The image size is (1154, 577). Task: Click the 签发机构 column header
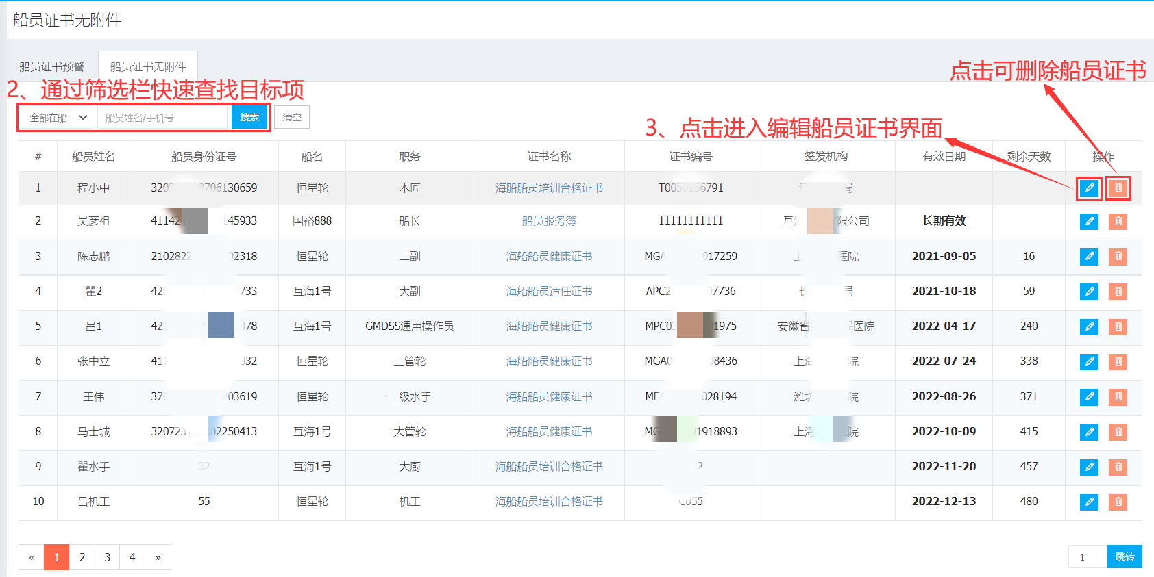(826, 157)
